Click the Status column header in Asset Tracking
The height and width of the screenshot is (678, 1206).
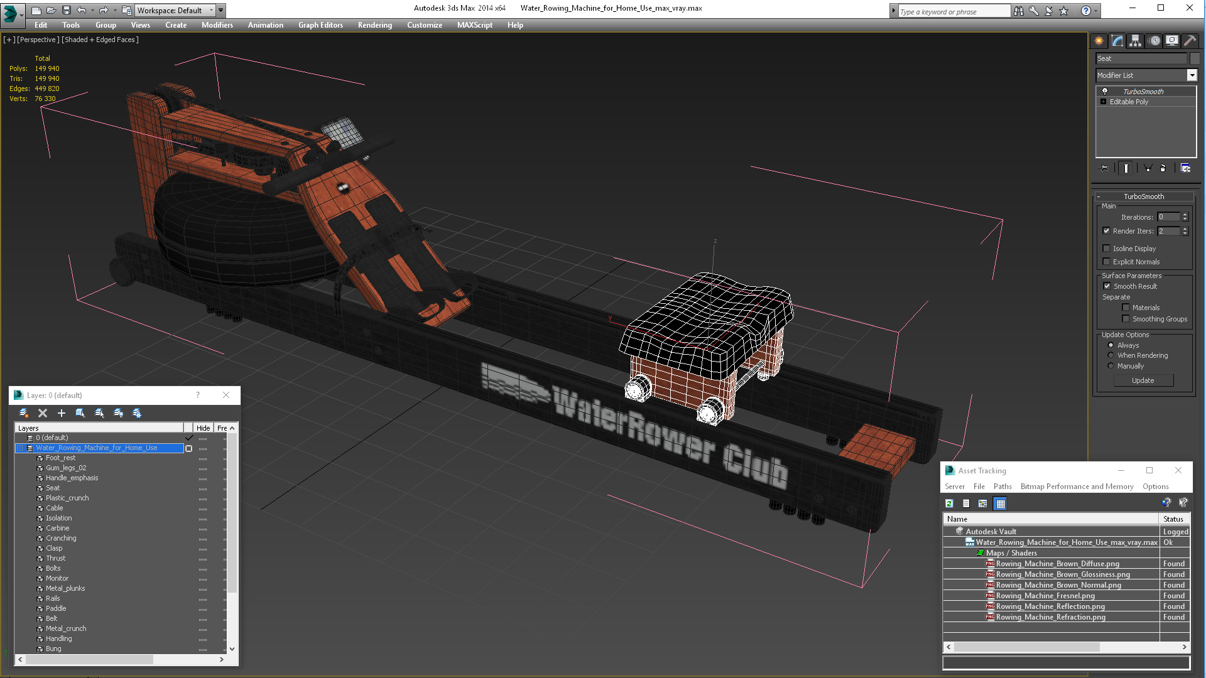(x=1173, y=519)
